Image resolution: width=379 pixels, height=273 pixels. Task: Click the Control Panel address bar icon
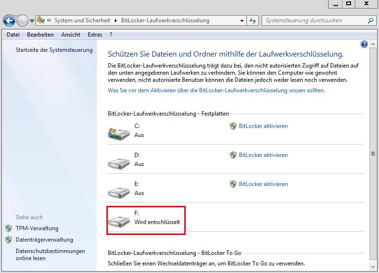41,20
